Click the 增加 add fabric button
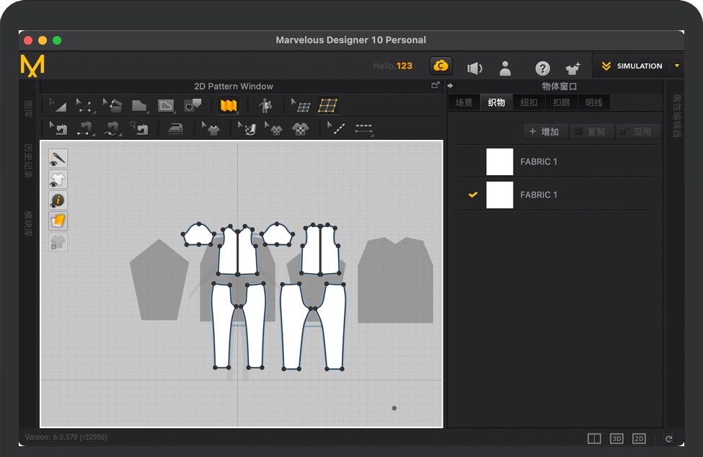703x457 pixels. click(544, 131)
